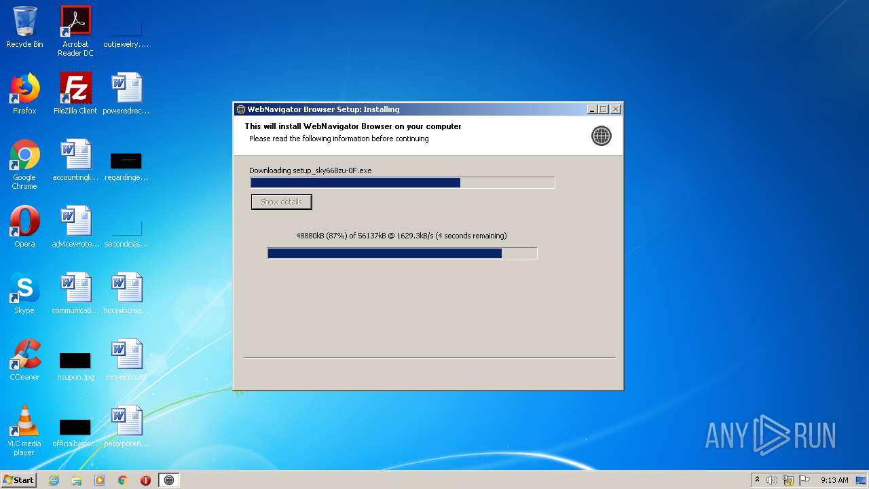This screenshot has height=489, width=869.
Task: Select the hoursincrea Word document
Action: 126,293
